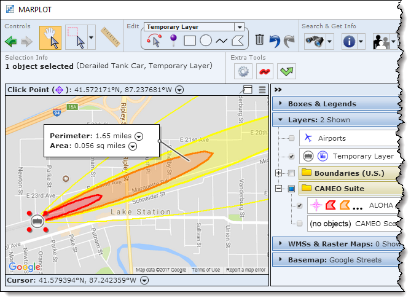
Task: Select the pushpin symbol tool
Action: coord(173,41)
